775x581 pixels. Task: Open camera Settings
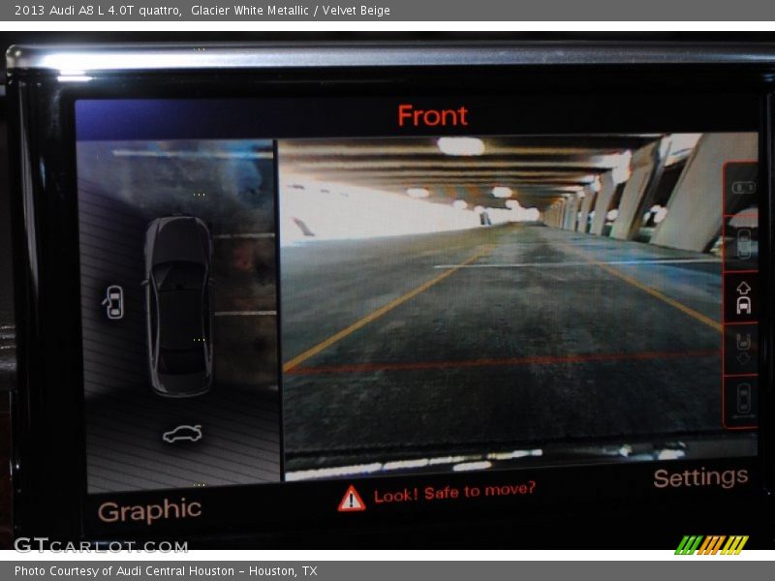click(x=699, y=477)
